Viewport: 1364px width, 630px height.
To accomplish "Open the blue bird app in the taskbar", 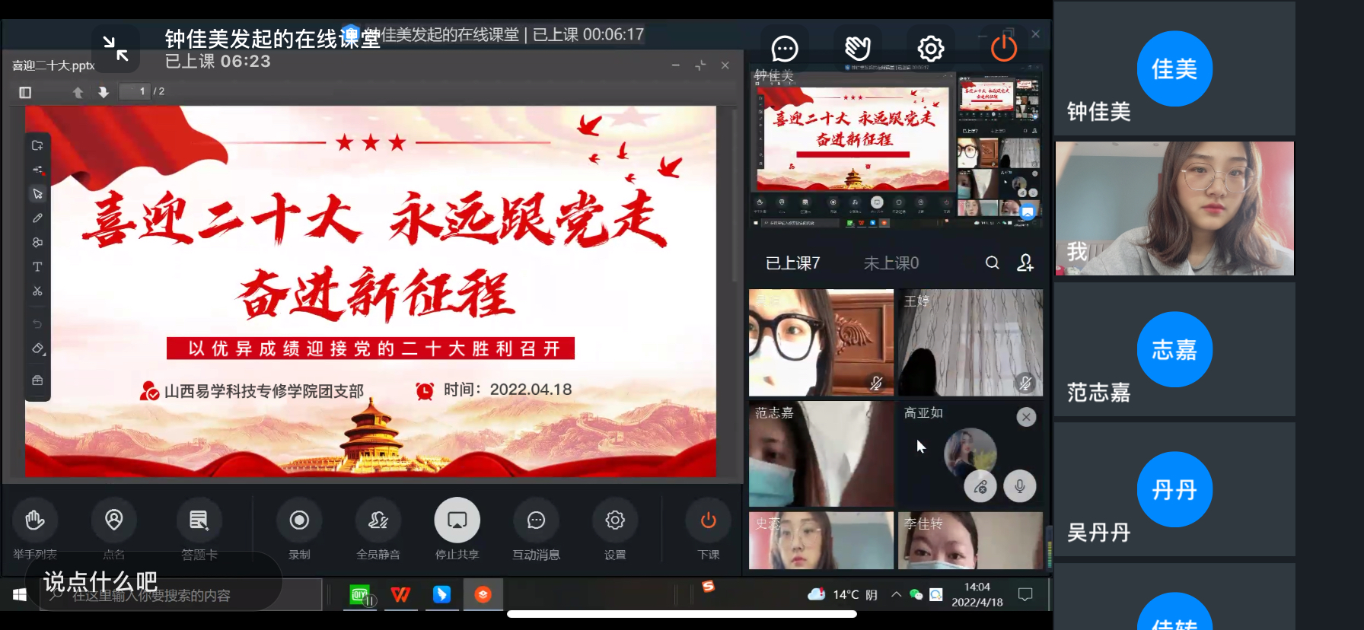I will tap(441, 595).
